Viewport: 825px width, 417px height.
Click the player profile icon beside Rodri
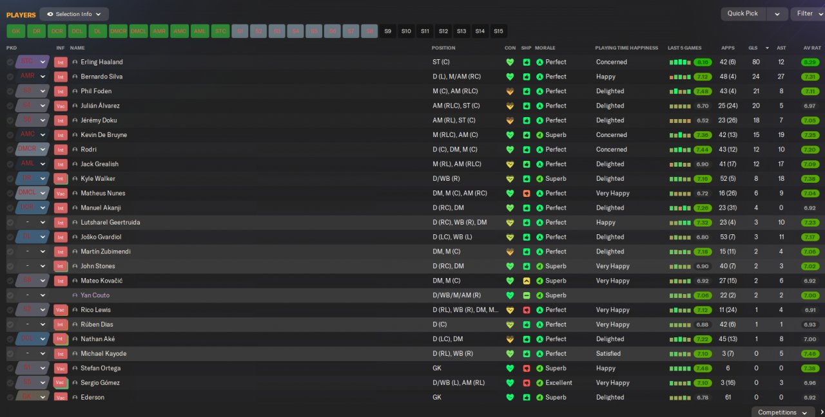pos(75,150)
